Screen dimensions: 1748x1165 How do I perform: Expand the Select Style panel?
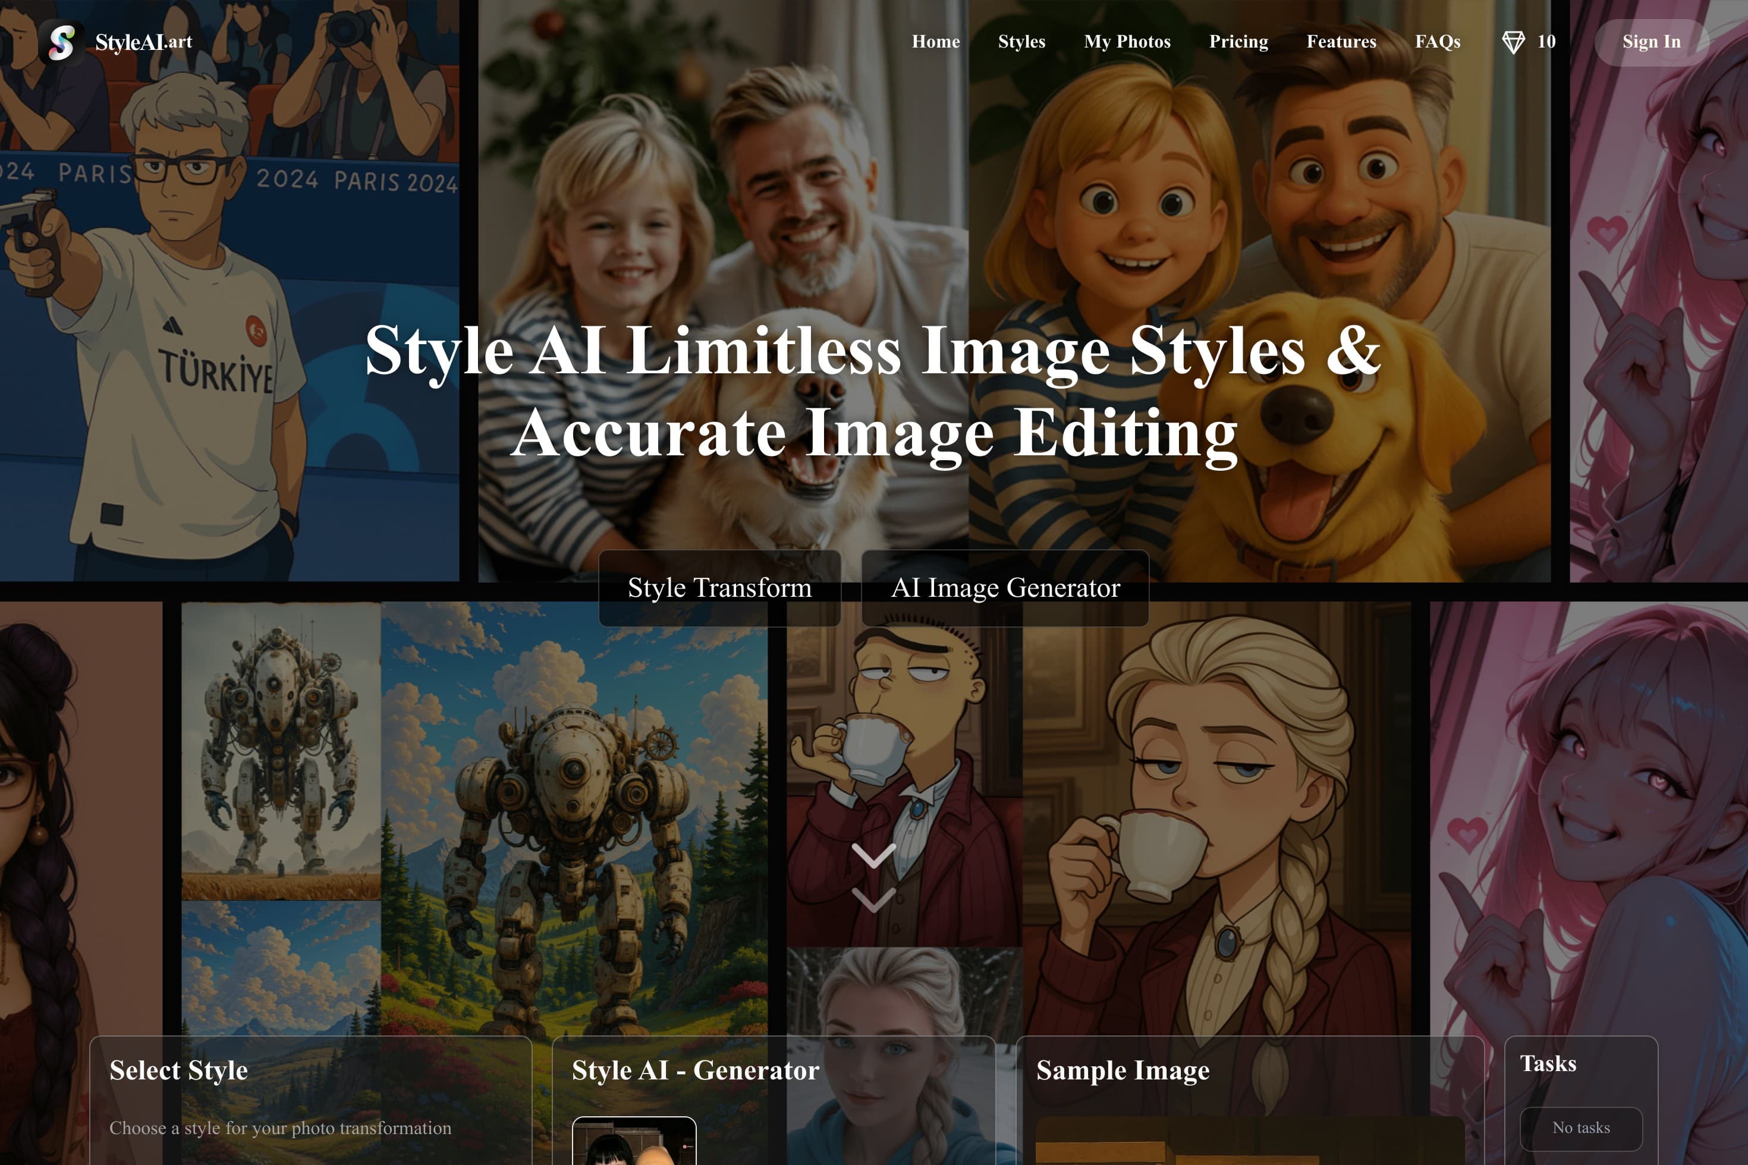click(178, 1070)
